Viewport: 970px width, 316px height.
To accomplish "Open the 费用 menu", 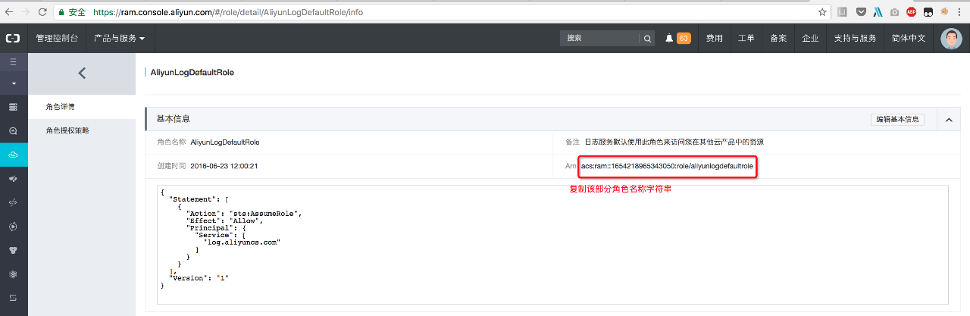I will click(x=714, y=38).
